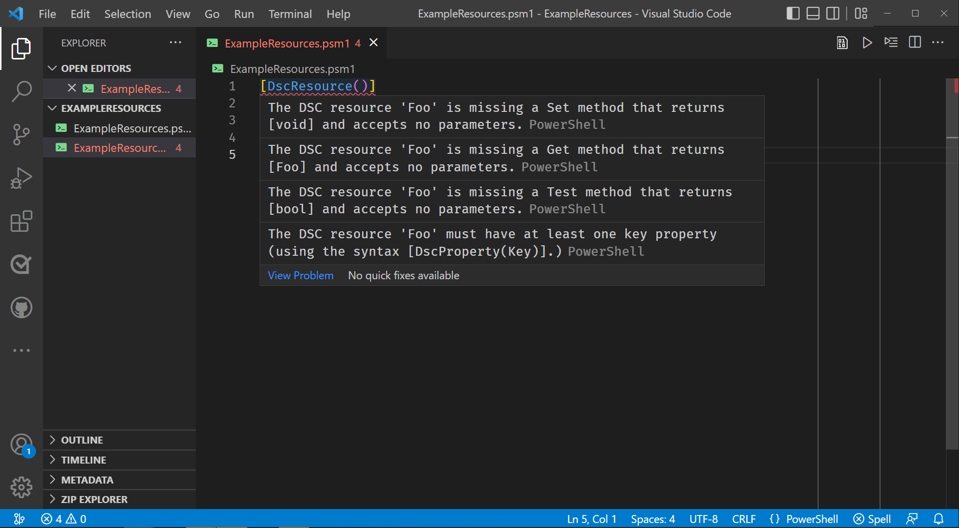Click the Split Editor icon

[x=915, y=42]
